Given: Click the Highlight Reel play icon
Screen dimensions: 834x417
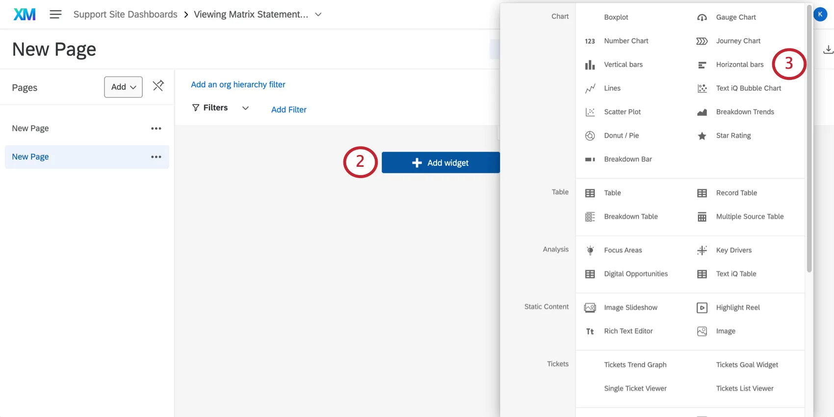Looking at the screenshot, I should tap(702, 308).
